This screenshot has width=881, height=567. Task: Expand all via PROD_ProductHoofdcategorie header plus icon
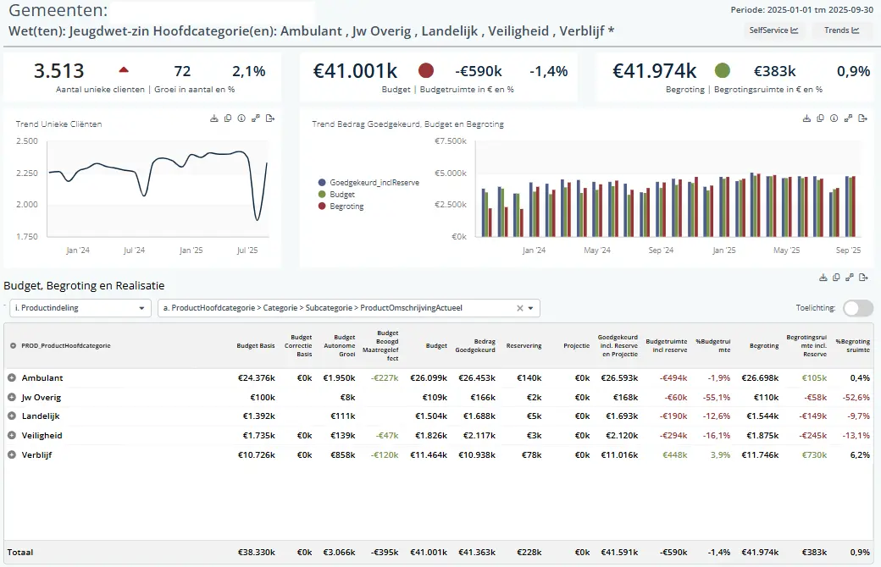[x=13, y=345]
